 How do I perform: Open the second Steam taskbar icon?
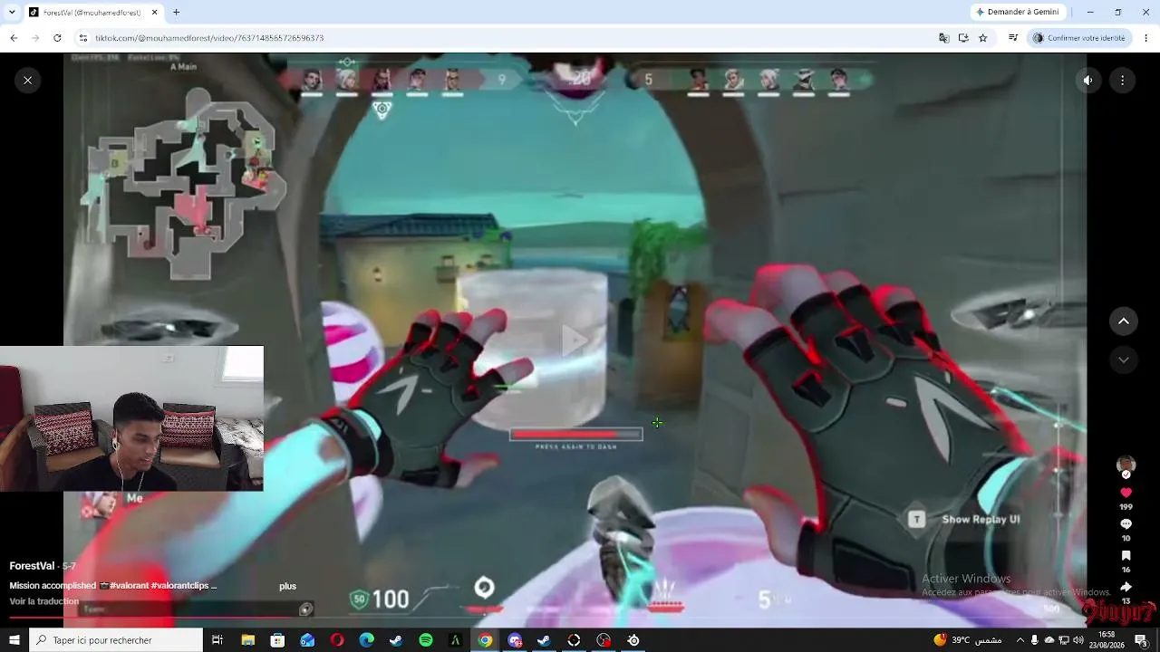(544, 640)
